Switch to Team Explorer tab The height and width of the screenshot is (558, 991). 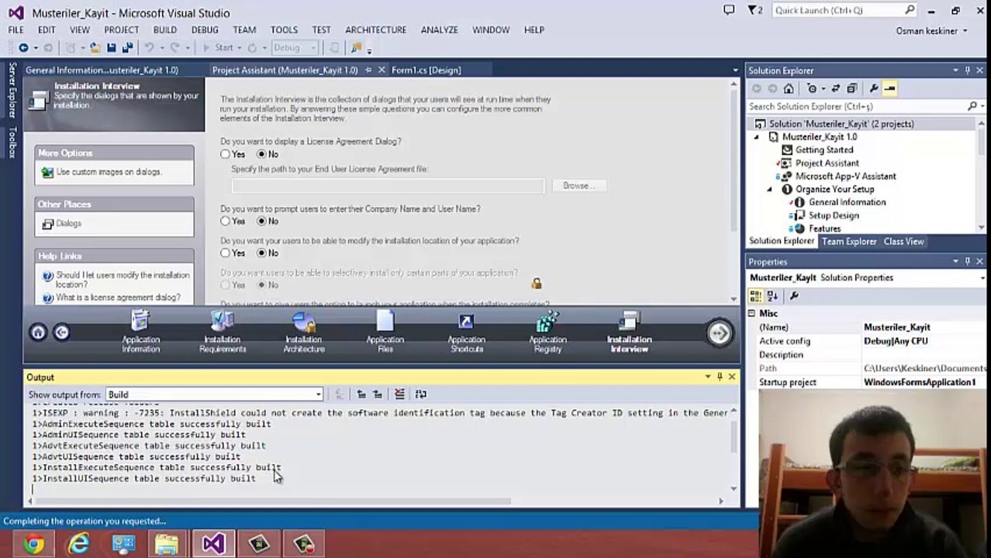point(849,242)
